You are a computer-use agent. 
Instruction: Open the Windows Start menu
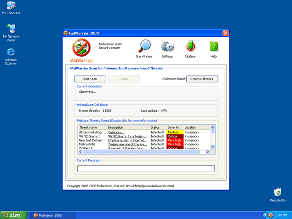[12, 215]
